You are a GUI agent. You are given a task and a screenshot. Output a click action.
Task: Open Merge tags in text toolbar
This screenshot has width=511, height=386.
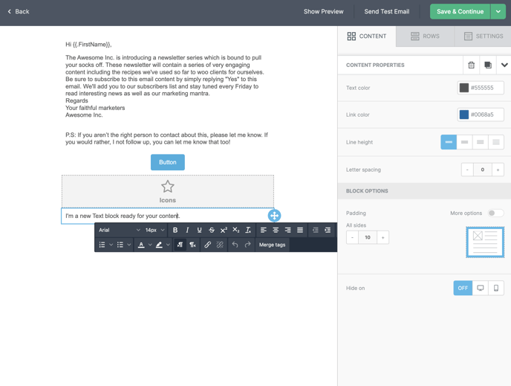point(272,245)
